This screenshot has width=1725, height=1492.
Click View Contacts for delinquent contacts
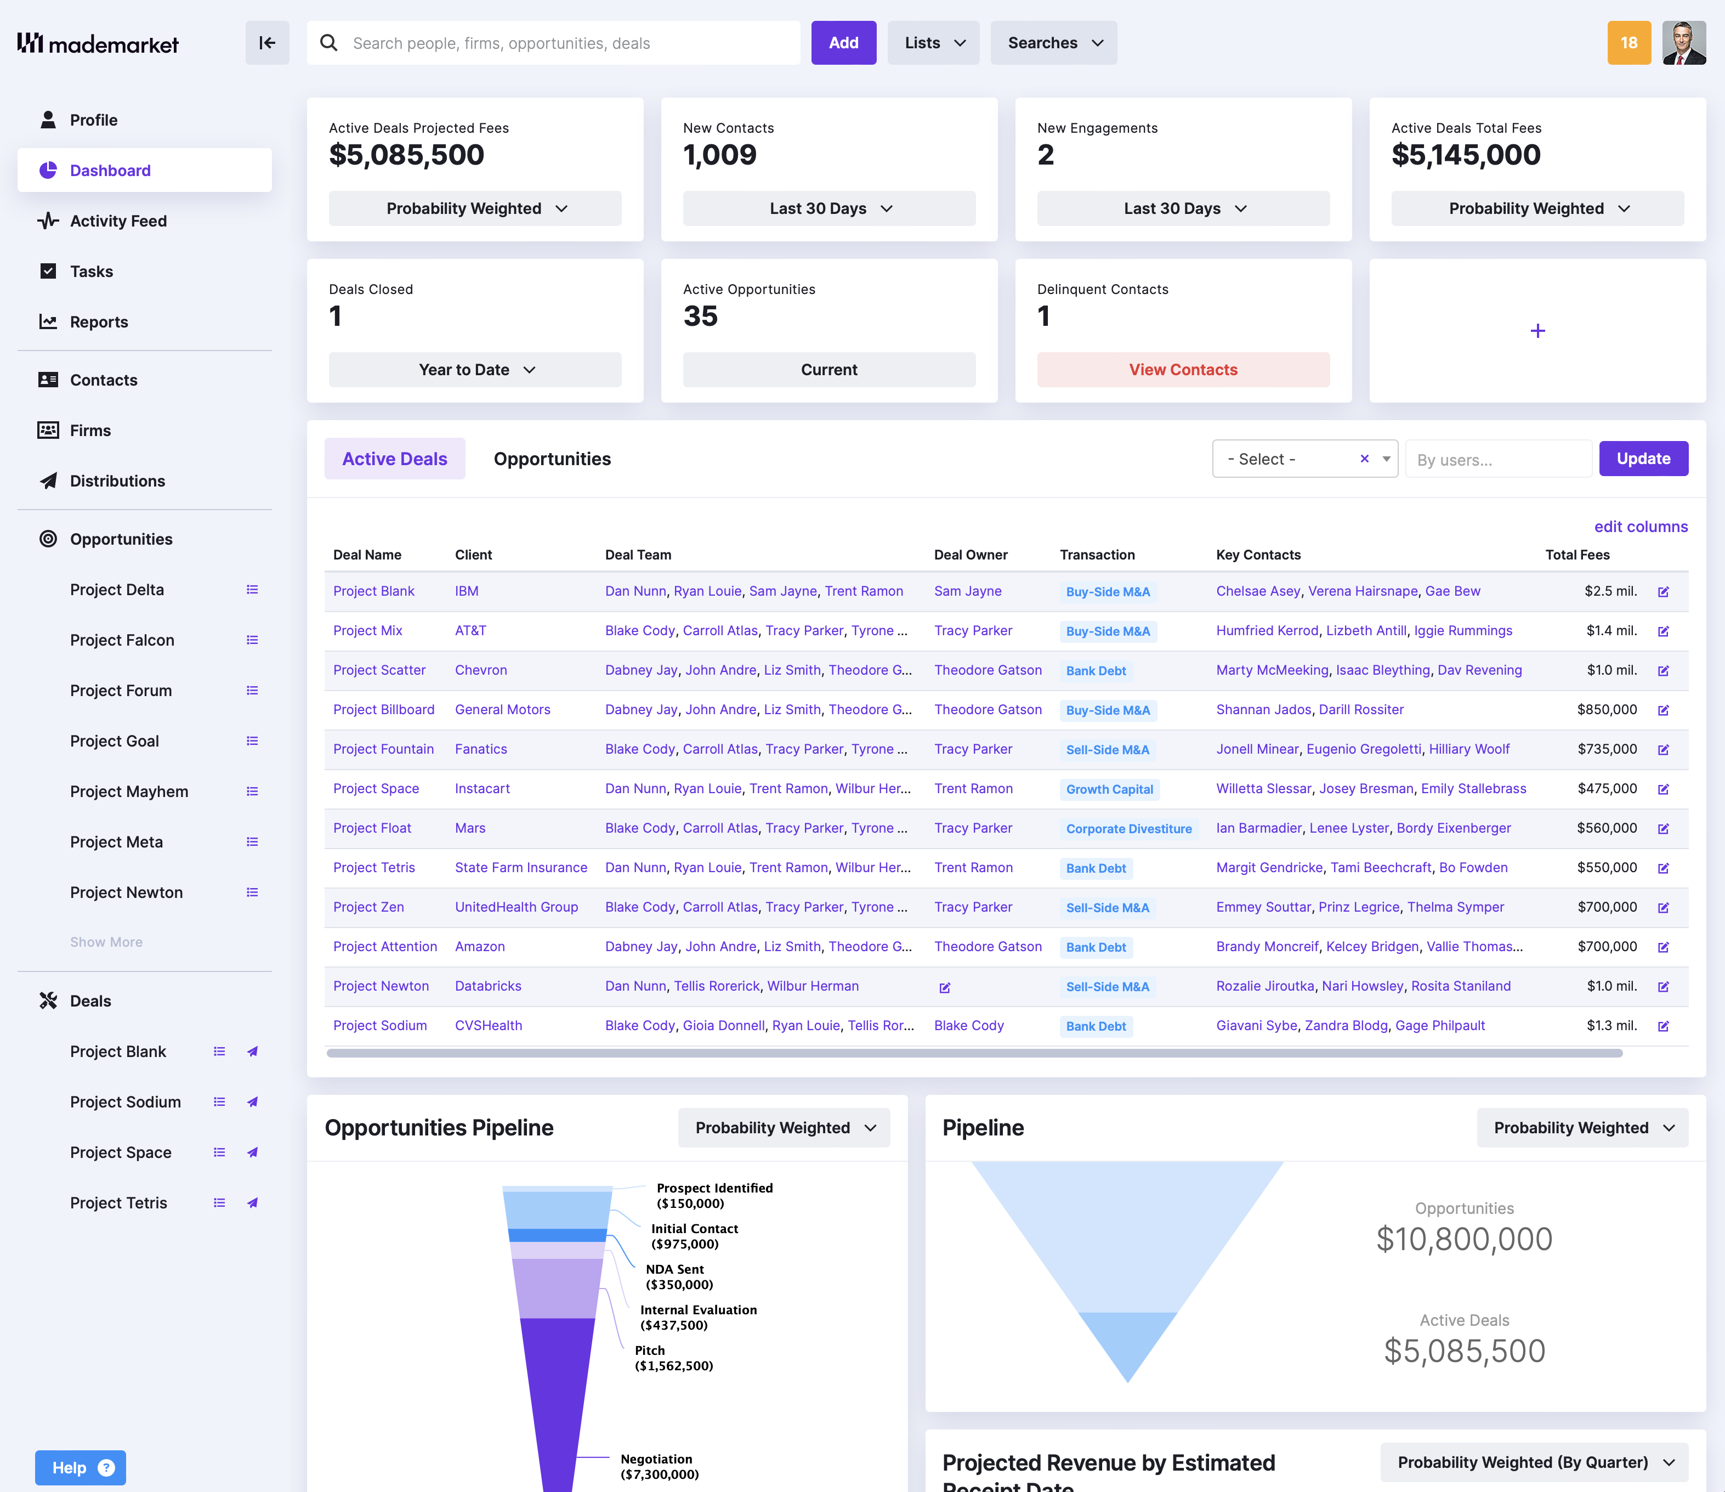[1183, 369]
